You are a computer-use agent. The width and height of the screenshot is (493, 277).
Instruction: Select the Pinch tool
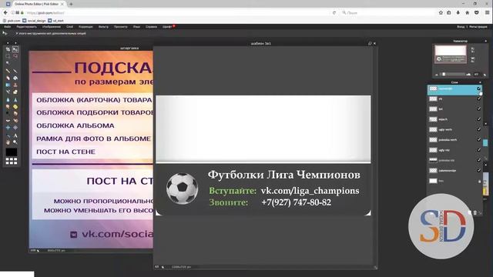pyautogui.click(x=15, y=128)
